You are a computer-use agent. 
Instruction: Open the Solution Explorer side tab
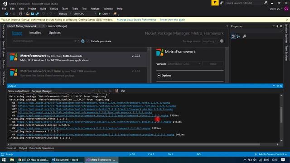(286, 33)
